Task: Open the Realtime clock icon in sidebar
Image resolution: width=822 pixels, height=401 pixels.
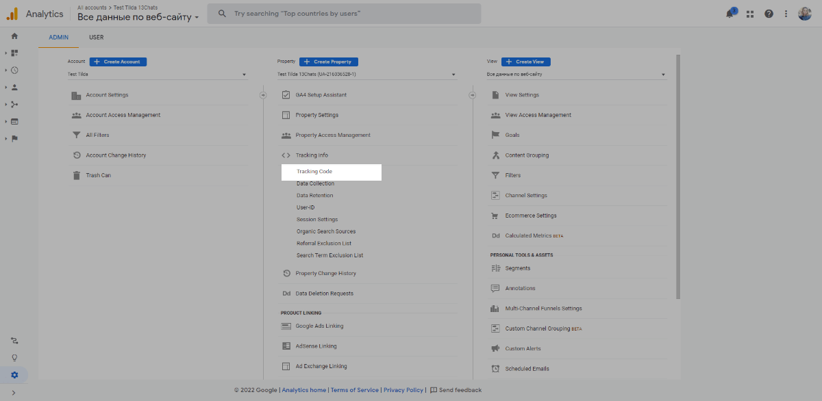Action: click(14, 70)
